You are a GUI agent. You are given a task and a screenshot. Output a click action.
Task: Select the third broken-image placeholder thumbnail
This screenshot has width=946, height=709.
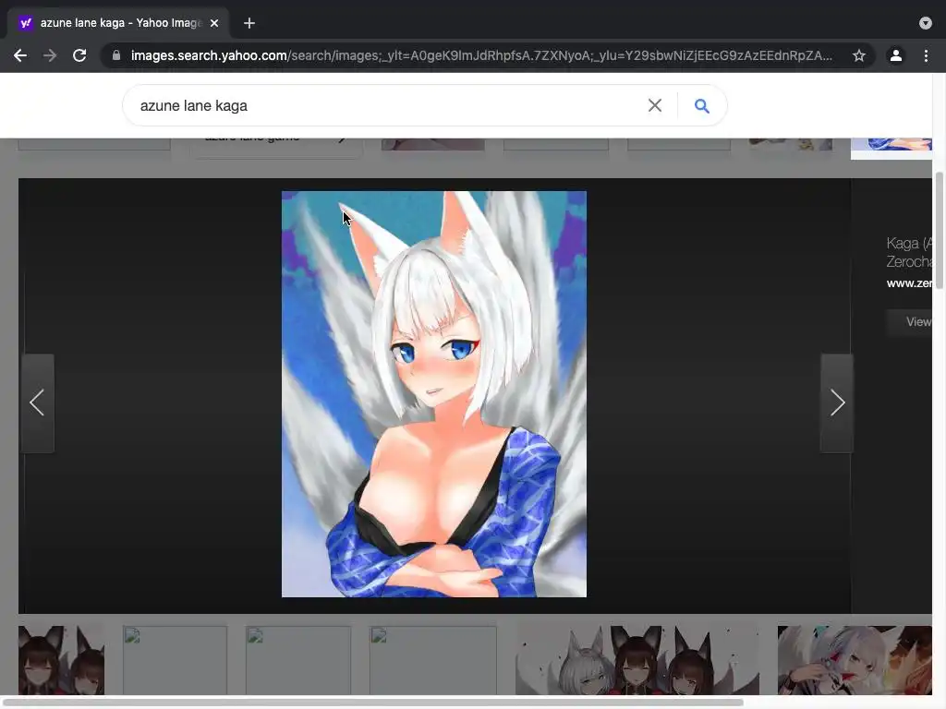pos(433,660)
